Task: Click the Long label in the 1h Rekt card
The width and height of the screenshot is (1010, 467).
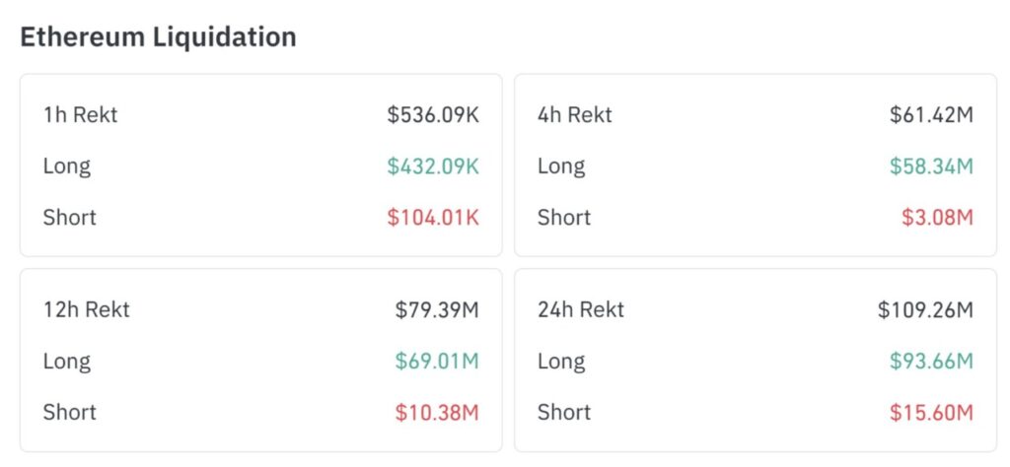Action: [67, 166]
